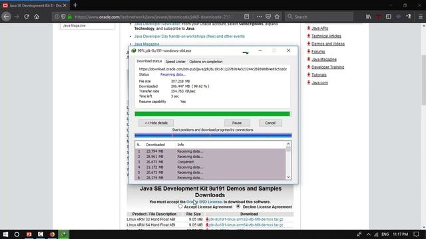Click the taskbar clock showing 11:17 PM
426x239 pixels.
pyautogui.click(x=400, y=234)
